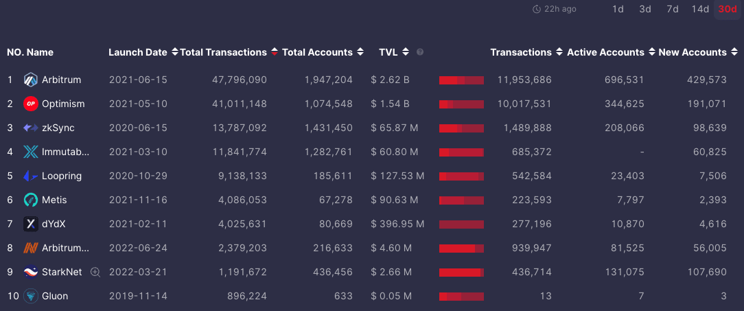Click the TVL help question mark icon
Image resolution: width=744 pixels, height=311 pixels.
tap(420, 52)
